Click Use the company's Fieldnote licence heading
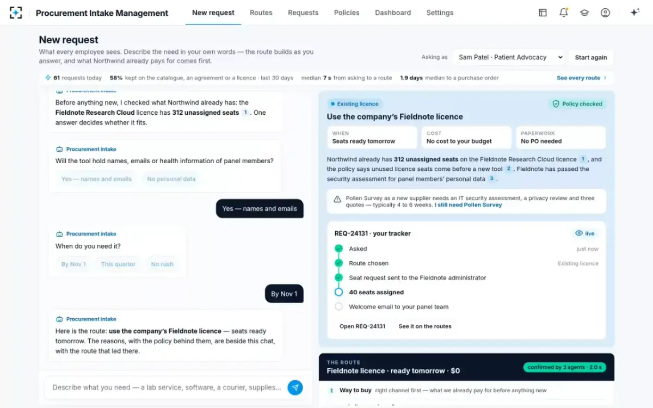The height and width of the screenshot is (408, 653). click(x=395, y=116)
